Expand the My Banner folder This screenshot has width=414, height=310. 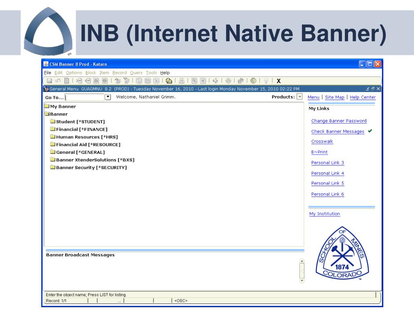click(x=47, y=106)
